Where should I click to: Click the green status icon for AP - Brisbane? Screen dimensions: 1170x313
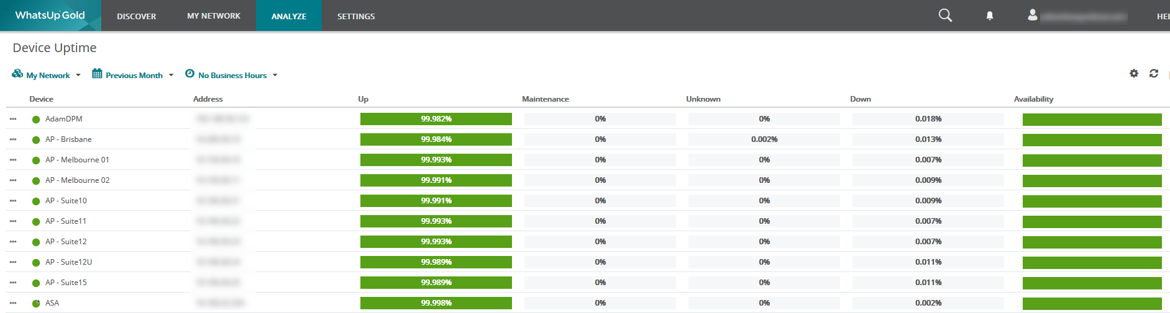click(x=36, y=140)
